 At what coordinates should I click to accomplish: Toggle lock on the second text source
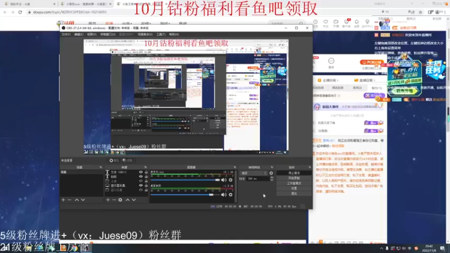[146, 177]
